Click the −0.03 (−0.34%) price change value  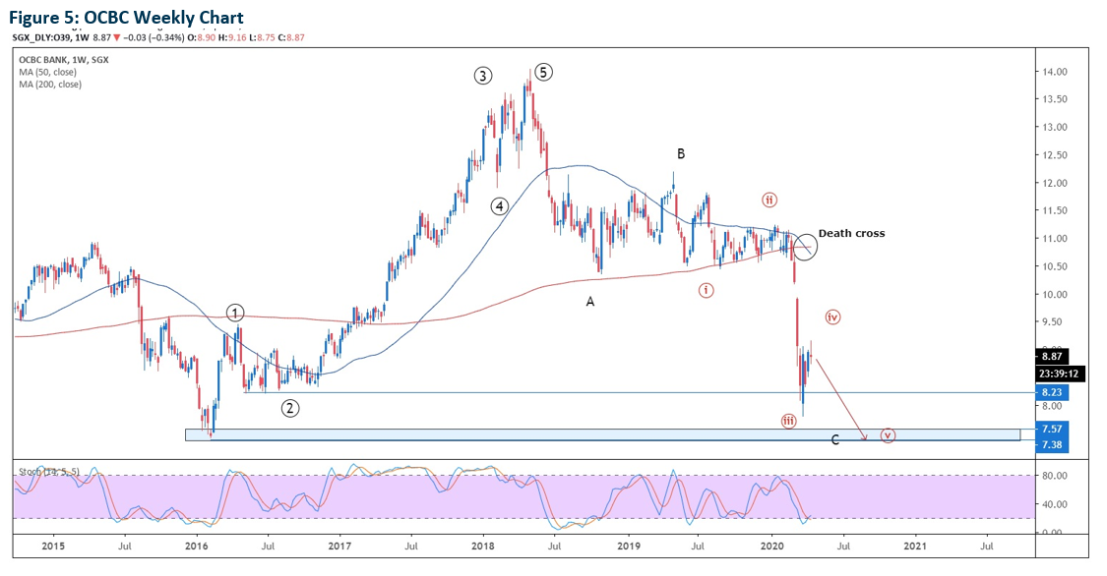coord(154,37)
